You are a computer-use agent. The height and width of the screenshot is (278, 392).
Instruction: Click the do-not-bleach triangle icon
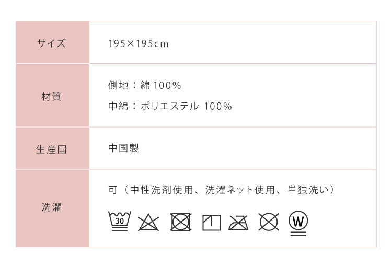[x=148, y=223]
